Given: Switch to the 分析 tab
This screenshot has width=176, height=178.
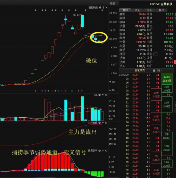Looking at the screenshot, I should click(149, 10).
